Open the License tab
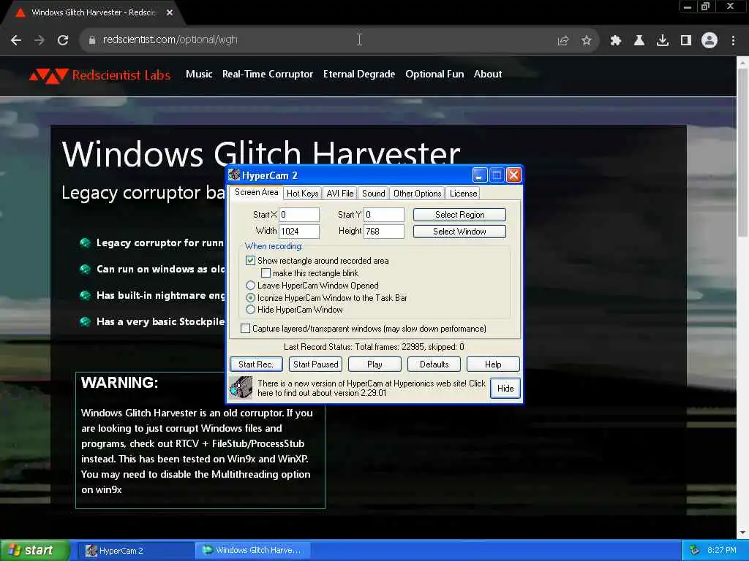 tap(463, 193)
